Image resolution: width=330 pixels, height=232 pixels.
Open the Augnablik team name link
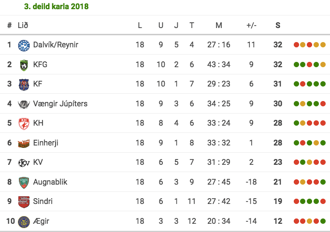point(50,182)
